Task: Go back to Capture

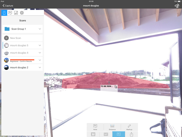Action: (8, 5)
